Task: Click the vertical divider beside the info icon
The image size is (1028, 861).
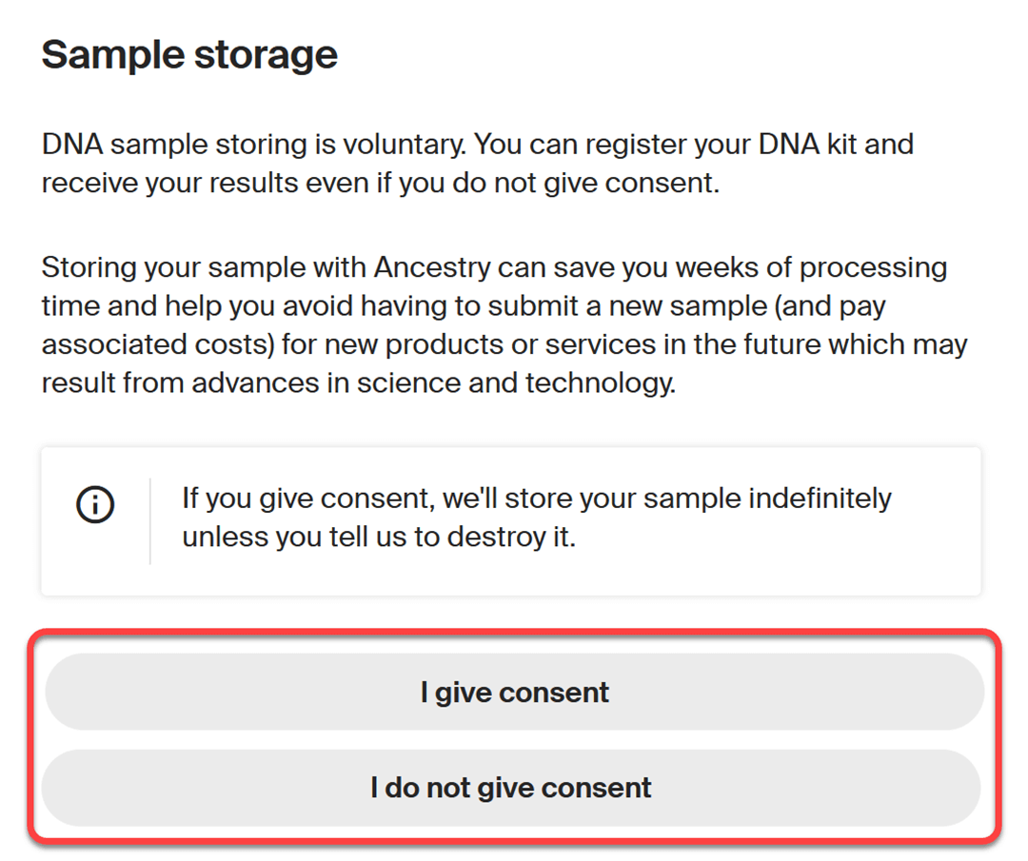Action: (150, 521)
